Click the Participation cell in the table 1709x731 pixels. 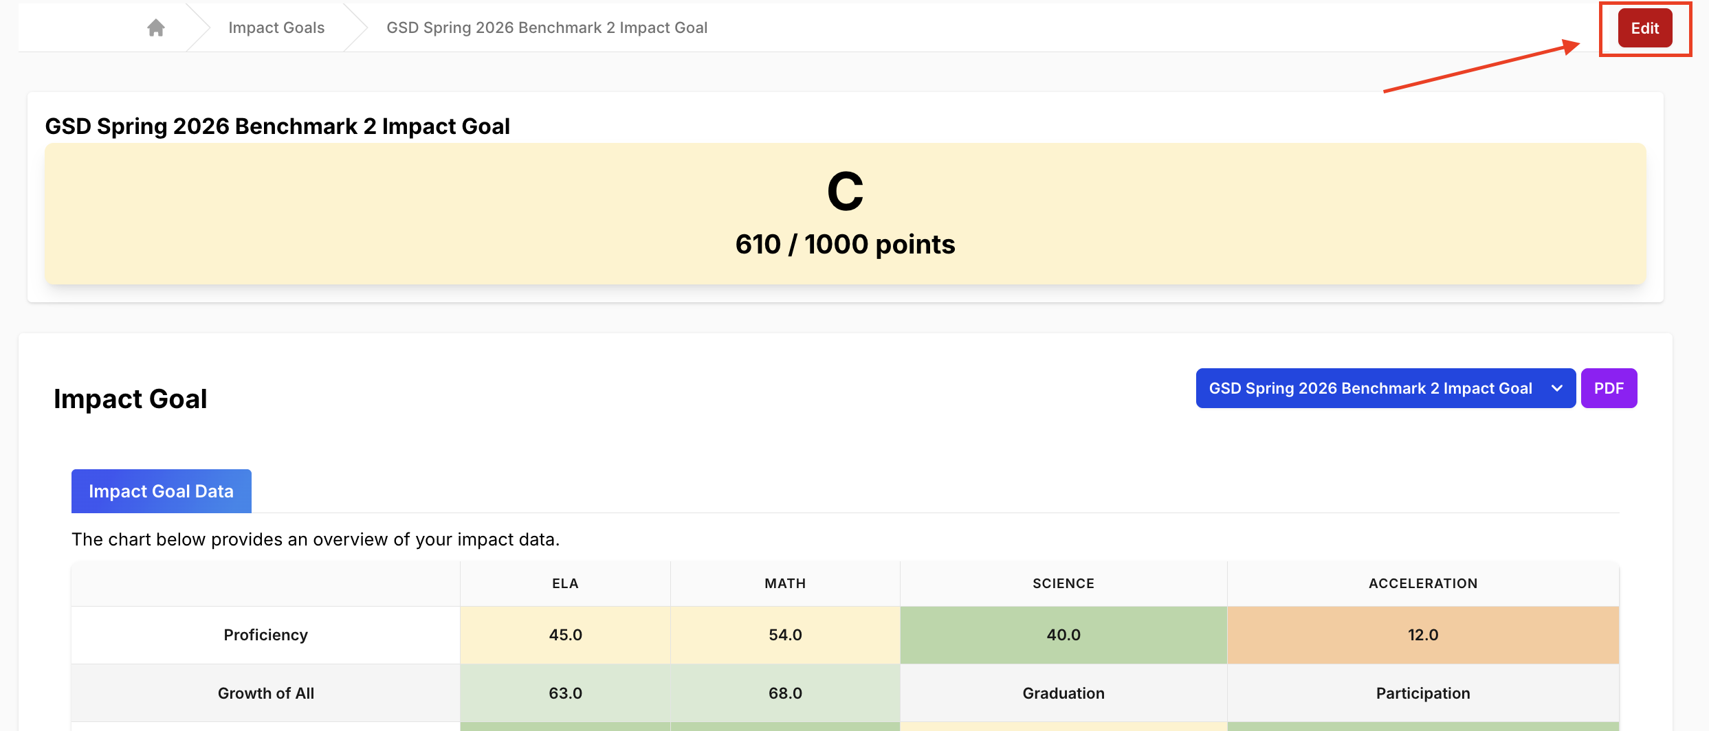[x=1422, y=693]
